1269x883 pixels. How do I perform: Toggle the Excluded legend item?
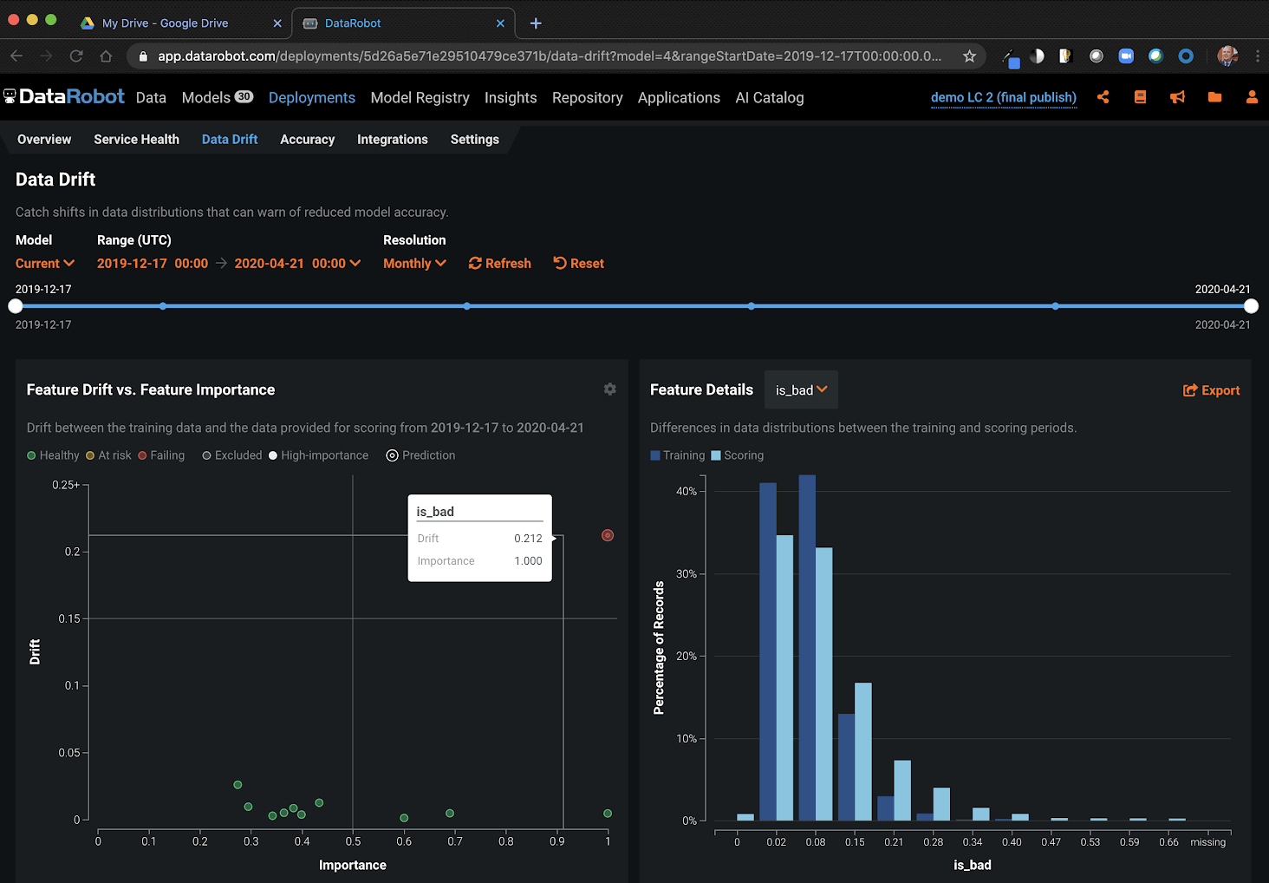point(232,455)
